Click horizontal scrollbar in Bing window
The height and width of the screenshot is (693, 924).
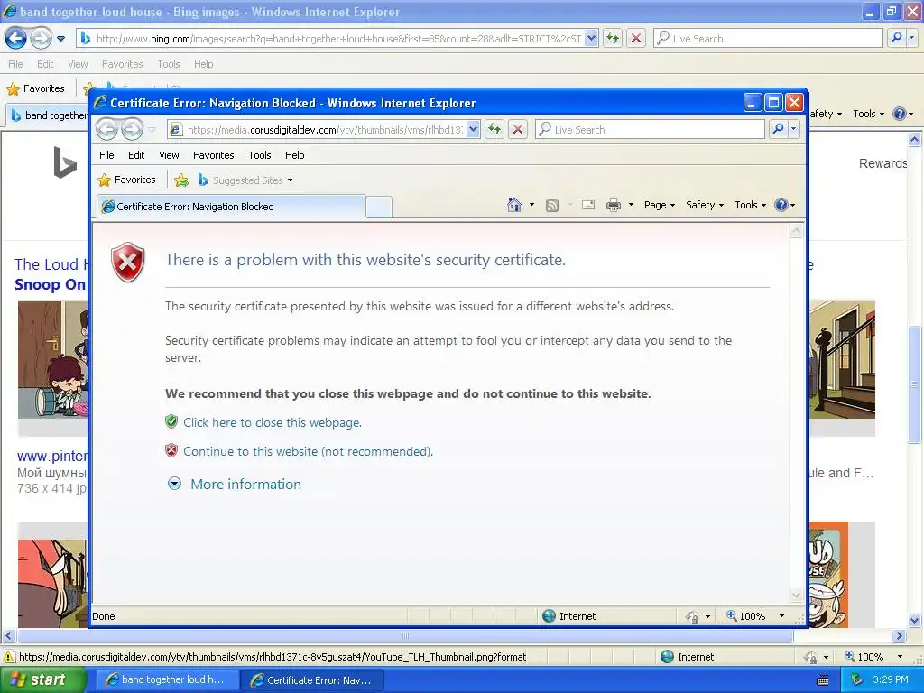click(405, 636)
